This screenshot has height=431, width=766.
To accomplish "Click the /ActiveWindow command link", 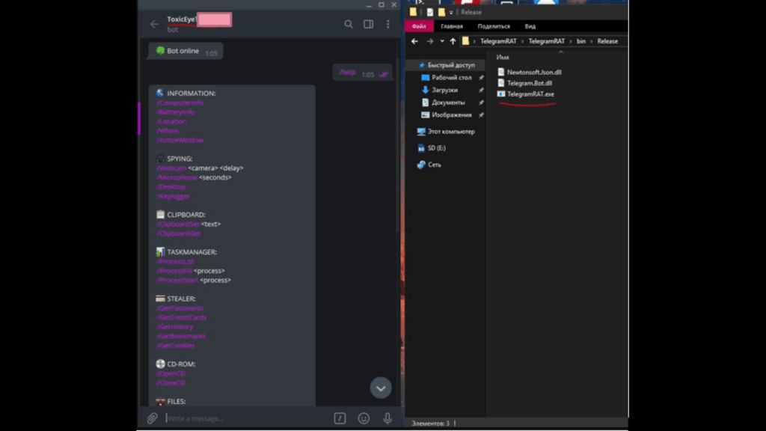I will click(180, 140).
